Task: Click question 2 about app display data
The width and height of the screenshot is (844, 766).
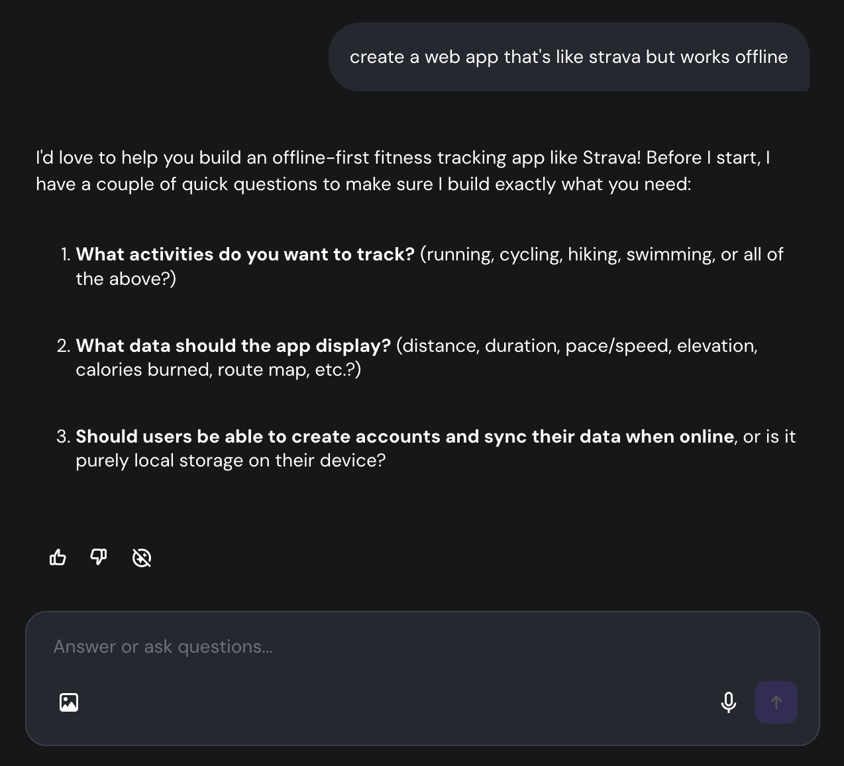Action: tap(417, 357)
